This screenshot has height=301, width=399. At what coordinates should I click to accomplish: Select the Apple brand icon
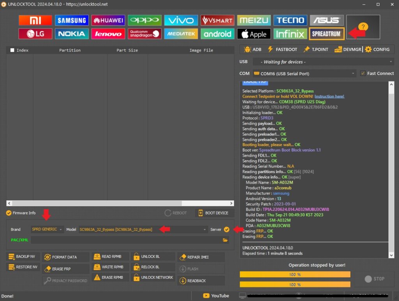tap(254, 34)
